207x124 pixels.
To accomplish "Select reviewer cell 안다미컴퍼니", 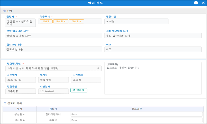I will point(53,114).
